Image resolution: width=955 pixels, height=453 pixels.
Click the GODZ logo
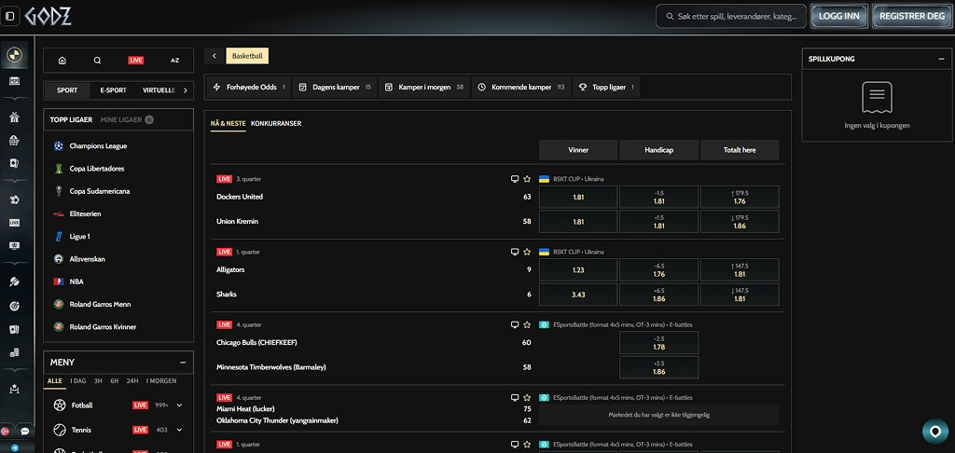(48, 17)
